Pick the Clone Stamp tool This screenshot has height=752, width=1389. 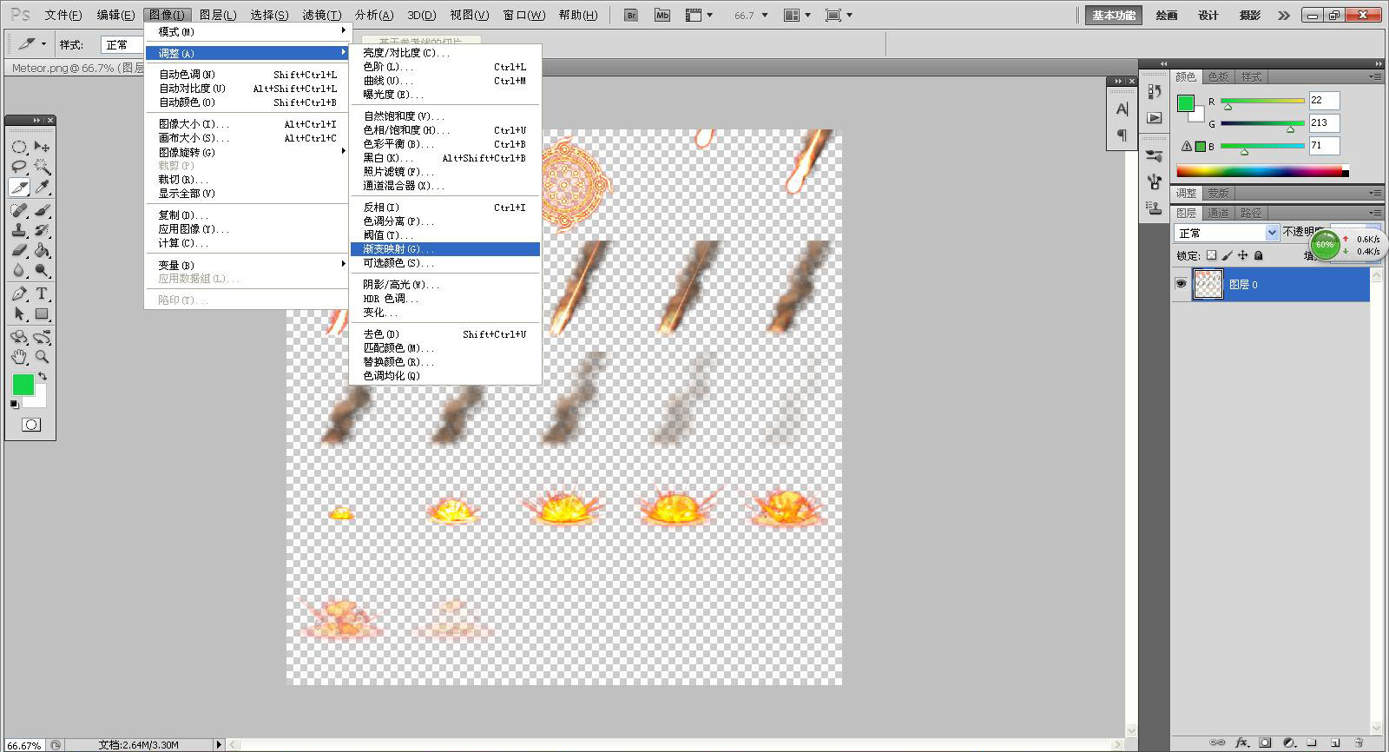pyautogui.click(x=19, y=231)
